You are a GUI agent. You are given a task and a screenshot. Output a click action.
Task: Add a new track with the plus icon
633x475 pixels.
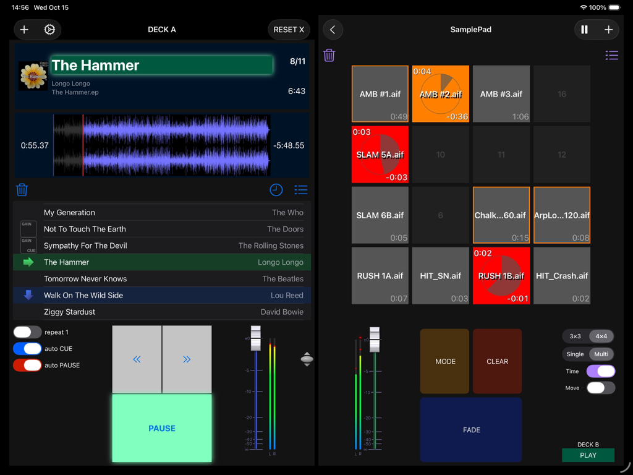click(25, 29)
